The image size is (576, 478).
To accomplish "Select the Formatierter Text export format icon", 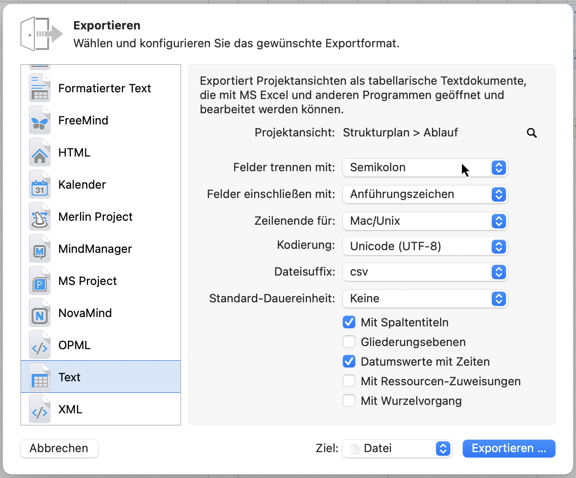I will (39, 88).
